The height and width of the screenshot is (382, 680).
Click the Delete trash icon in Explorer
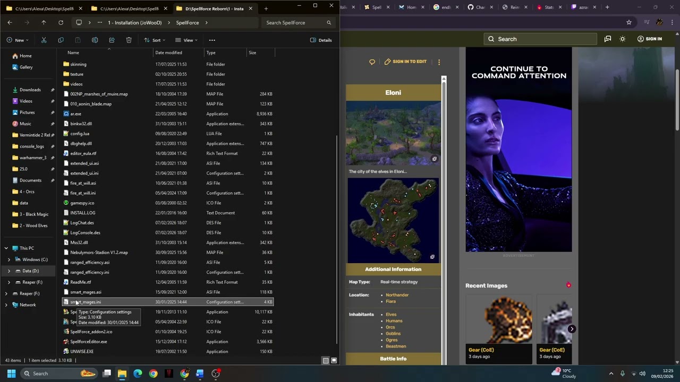point(129,40)
